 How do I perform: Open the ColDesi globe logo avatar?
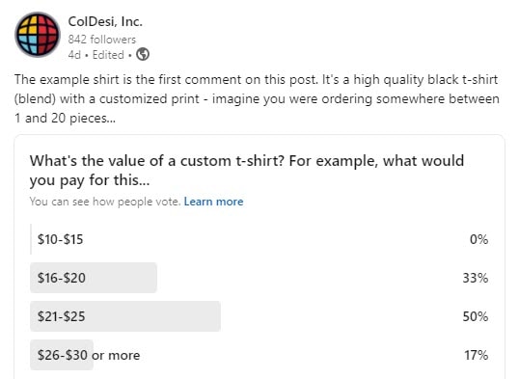click(x=38, y=35)
